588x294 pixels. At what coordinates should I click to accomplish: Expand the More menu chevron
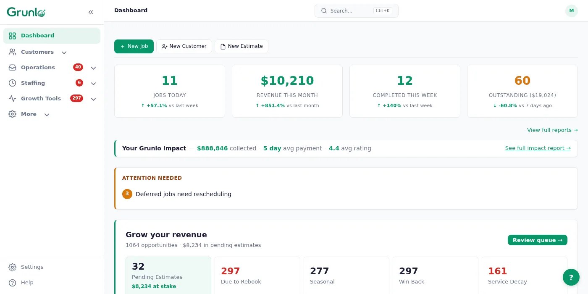click(47, 115)
